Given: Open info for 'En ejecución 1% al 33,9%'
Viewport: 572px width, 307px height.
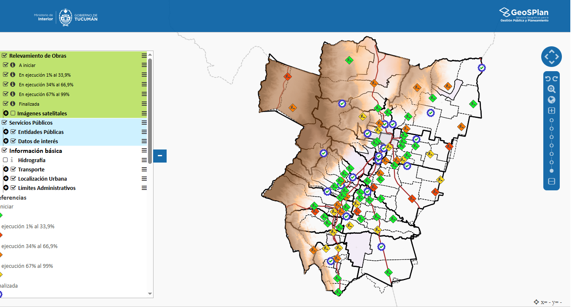Looking at the screenshot, I should point(13,75).
